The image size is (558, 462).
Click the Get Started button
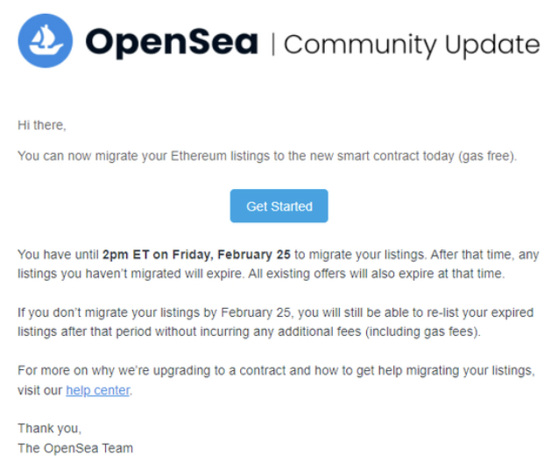(279, 206)
